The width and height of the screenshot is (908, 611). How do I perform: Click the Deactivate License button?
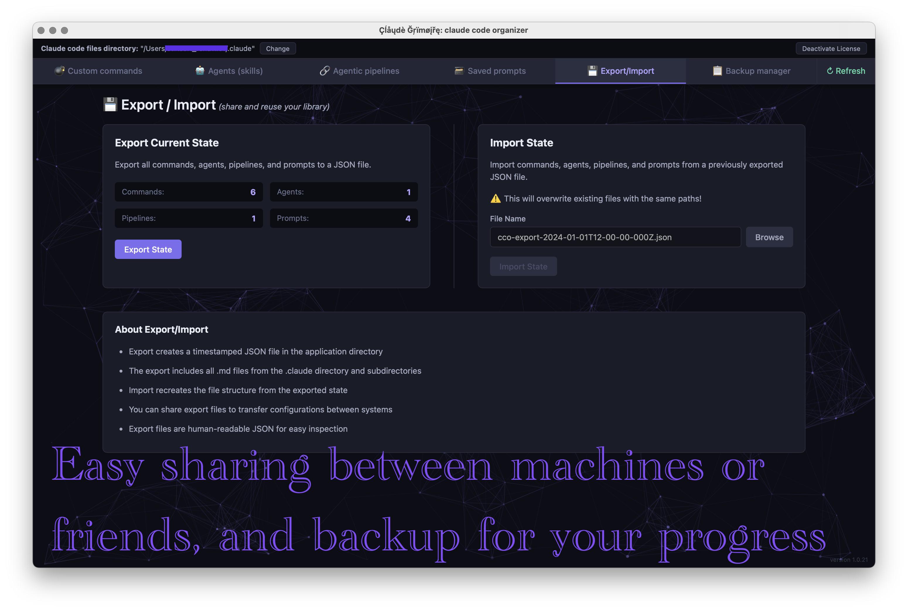(x=830, y=49)
